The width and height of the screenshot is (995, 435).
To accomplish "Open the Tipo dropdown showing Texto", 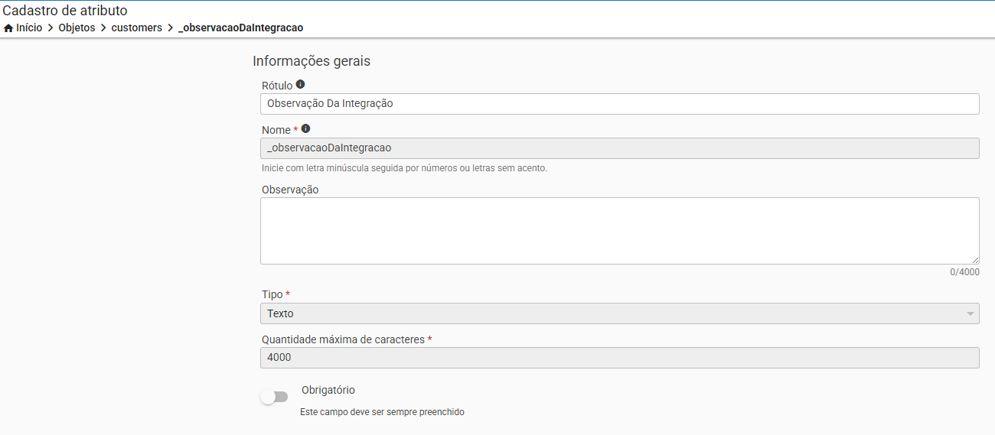I will 612,313.
